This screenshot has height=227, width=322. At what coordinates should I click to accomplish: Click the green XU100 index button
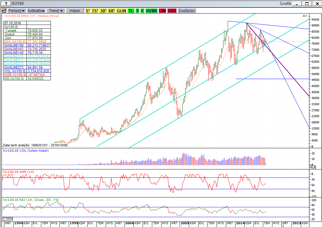(x=151, y=10)
